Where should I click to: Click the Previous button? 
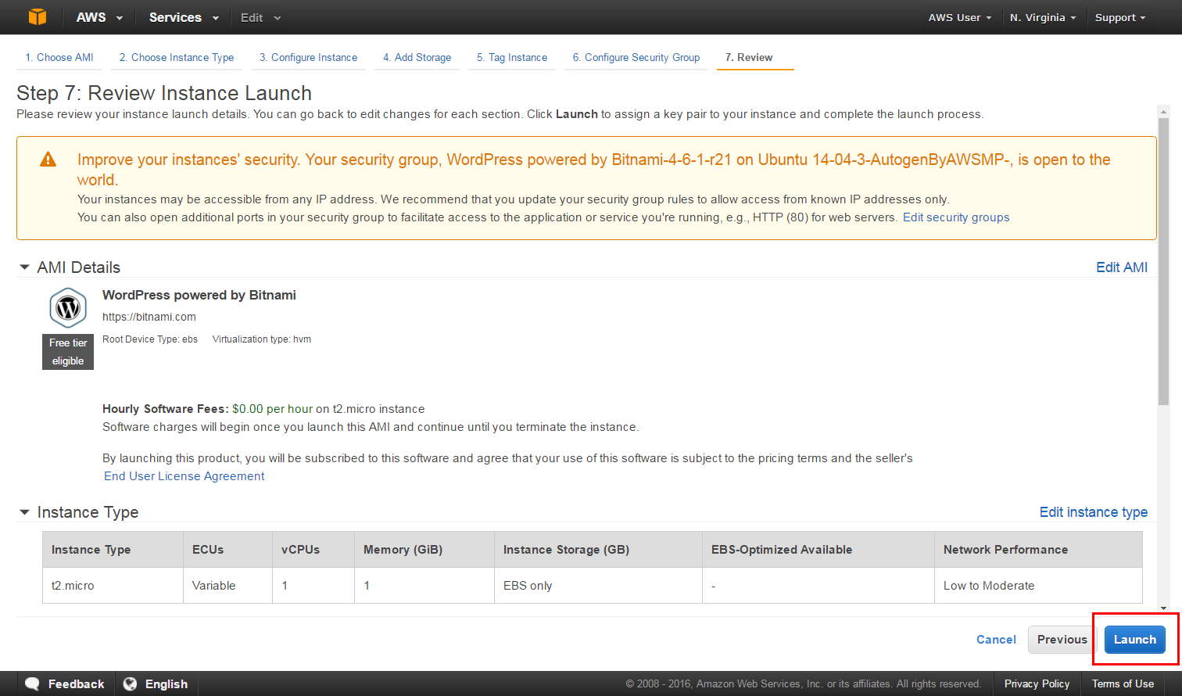click(1062, 640)
